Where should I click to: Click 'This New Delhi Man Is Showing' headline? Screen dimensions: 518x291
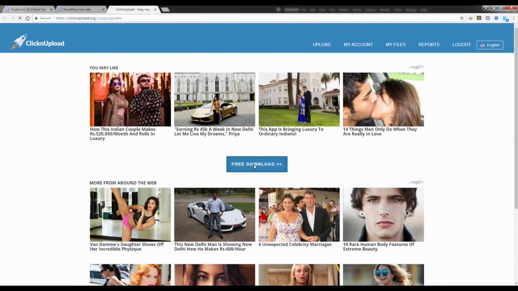pos(213,247)
